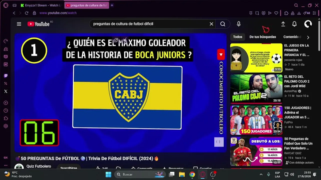Open the EL JUEGO EN LA PRIMERA INFANCIA thumbnail
Screen dimensions: 321x180
(256, 58)
